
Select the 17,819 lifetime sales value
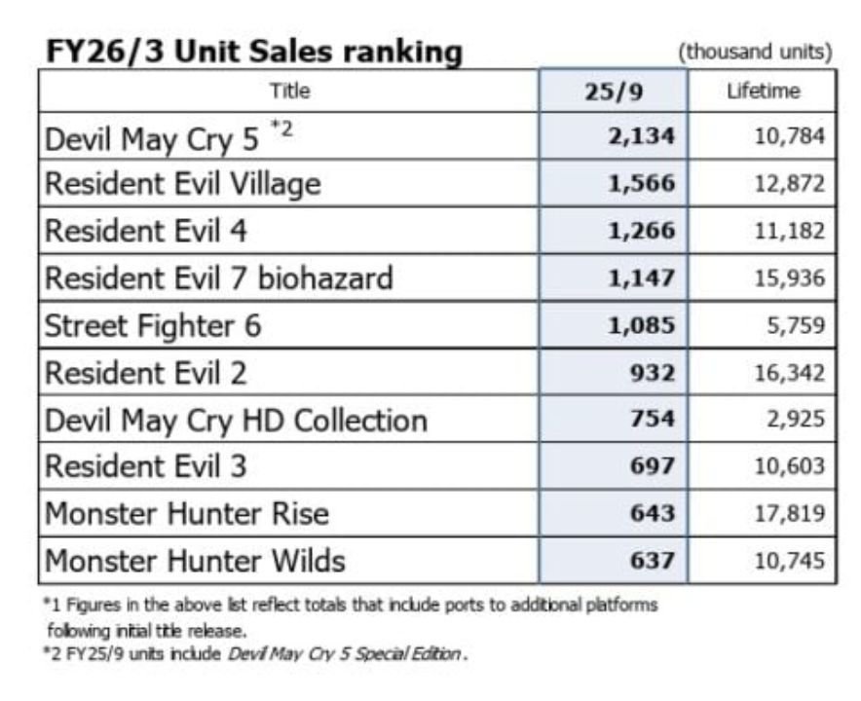coord(790,513)
